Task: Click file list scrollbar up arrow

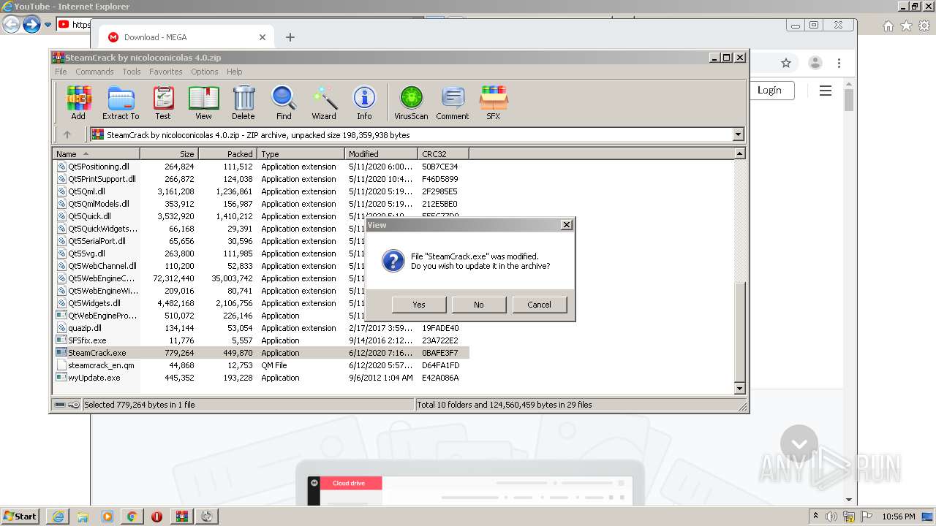Action: 739,154
